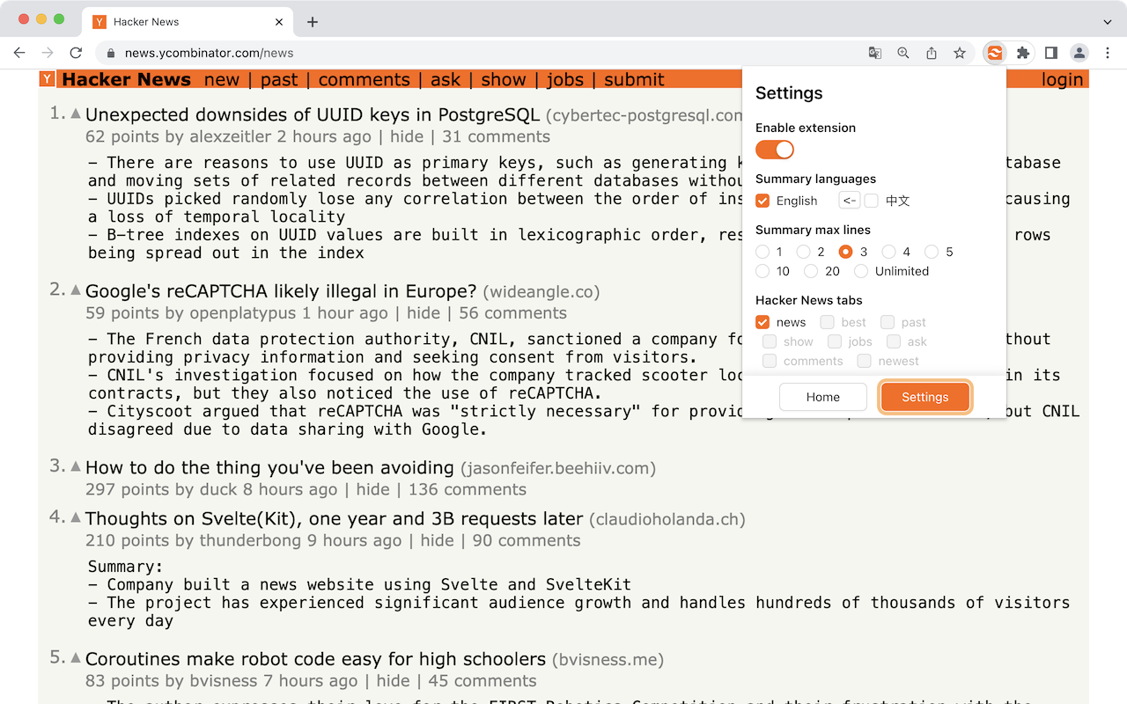
Task: Open the 'submit' nav link
Action: click(x=634, y=79)
